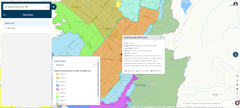The width and height of the screenshot is (240, 108).
Task: Return map to home extent
Action: [237, 89]
